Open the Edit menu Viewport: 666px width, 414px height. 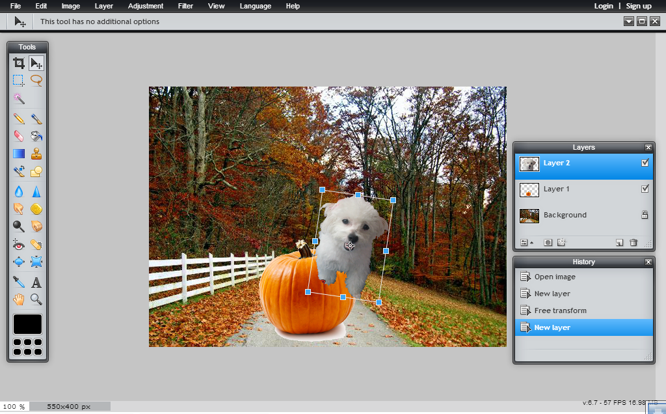41,6
